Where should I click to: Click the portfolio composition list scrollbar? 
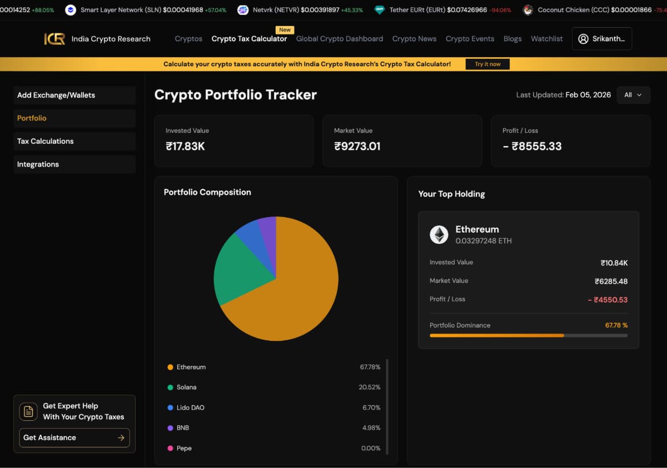click(x=387, y=406)
